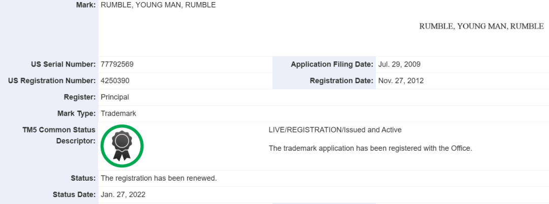
Task: Click the registration number 4250390
Action: 116,81
